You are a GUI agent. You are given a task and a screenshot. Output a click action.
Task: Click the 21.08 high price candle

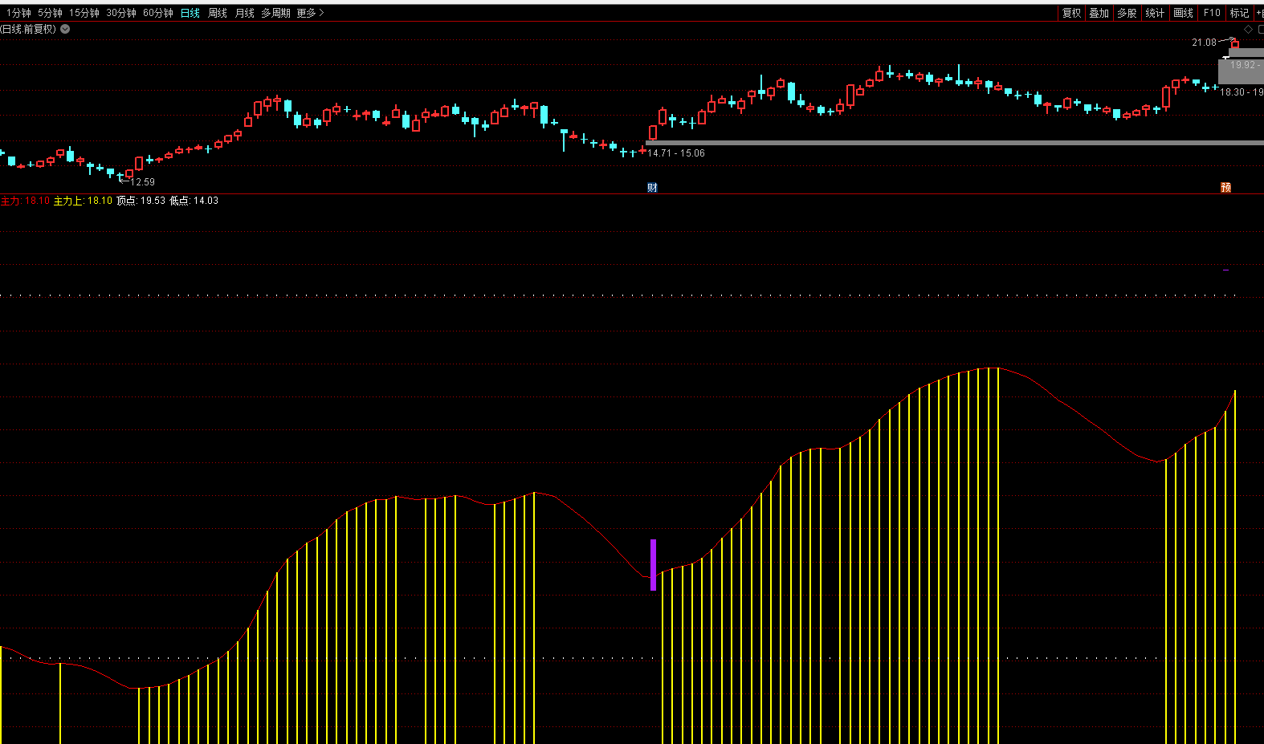pyautogui.click(x=1235, y=44)
